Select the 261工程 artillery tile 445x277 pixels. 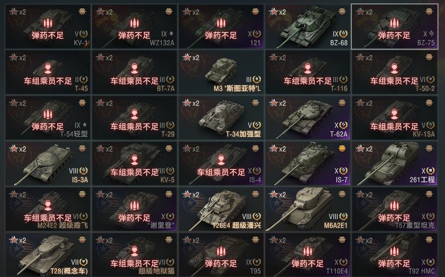coord(394,163)
